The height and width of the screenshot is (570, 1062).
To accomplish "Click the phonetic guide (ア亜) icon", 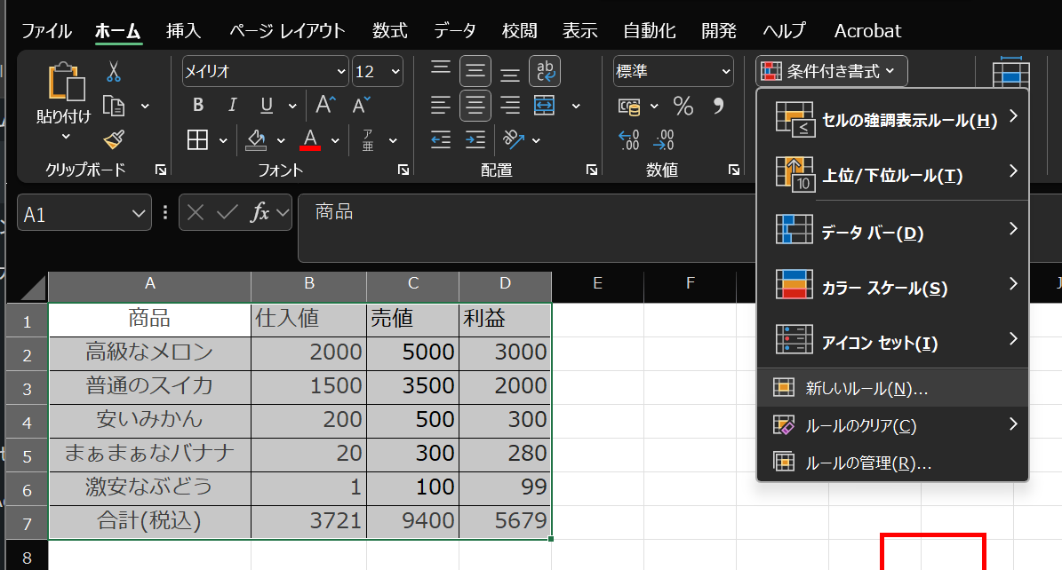I will (x=368, y=140).
